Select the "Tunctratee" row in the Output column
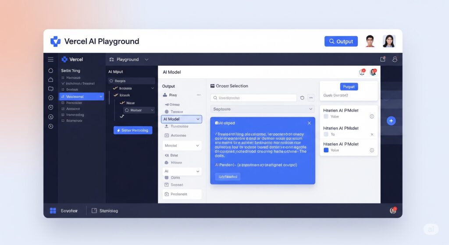 click(177, 126)
